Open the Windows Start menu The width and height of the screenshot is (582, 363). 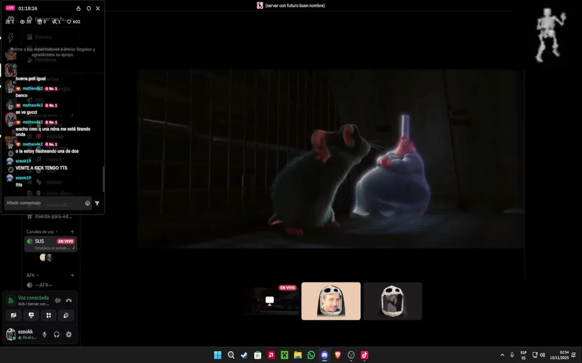point(217,355)
